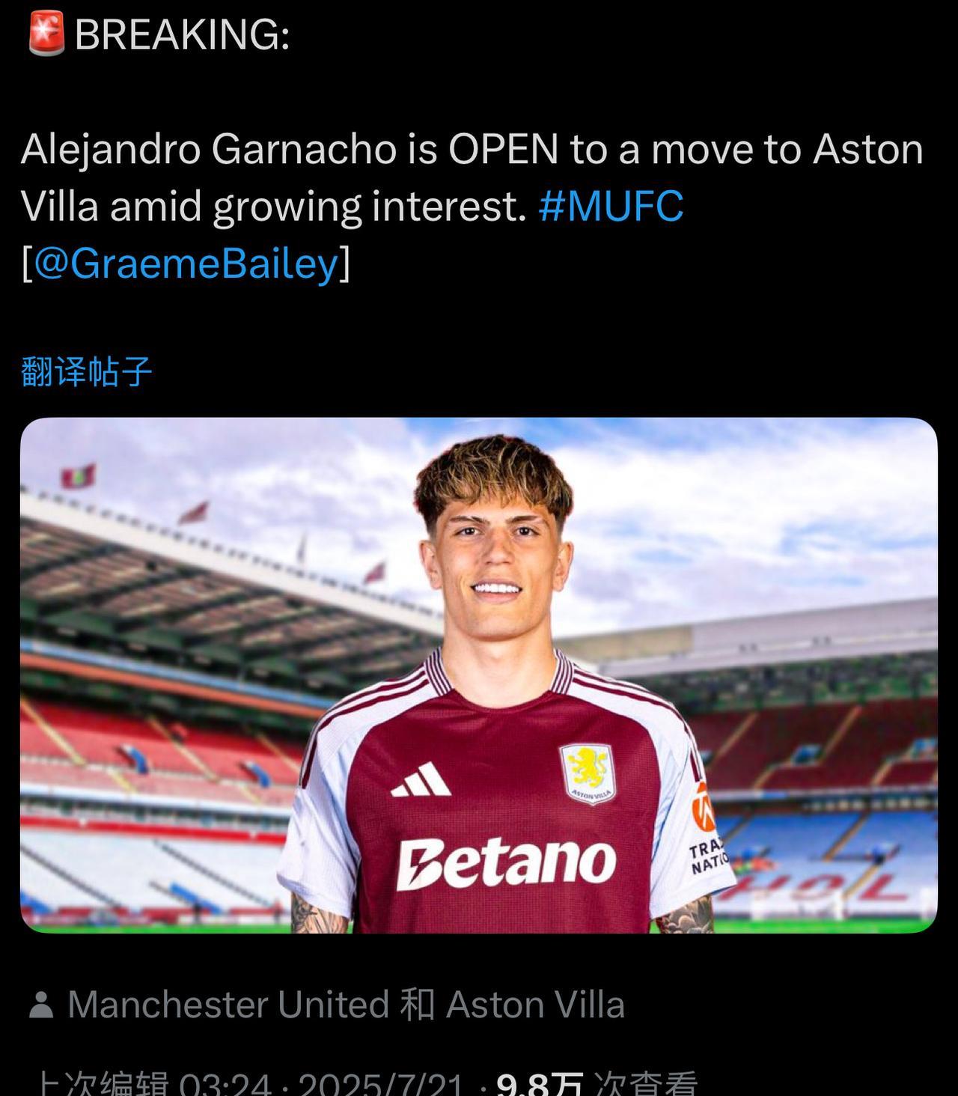Open tagged Aston Villa account
The image size is (958, 1096).
[x=535, y=1005]
